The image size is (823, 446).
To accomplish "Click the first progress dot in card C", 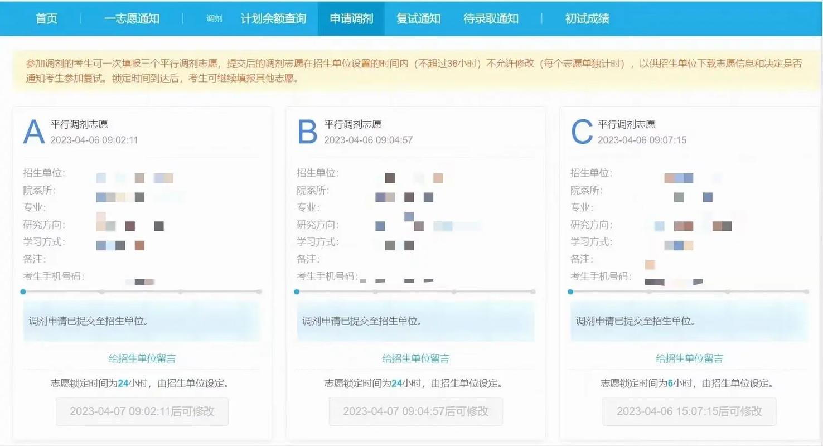I will tap(570, 292).
